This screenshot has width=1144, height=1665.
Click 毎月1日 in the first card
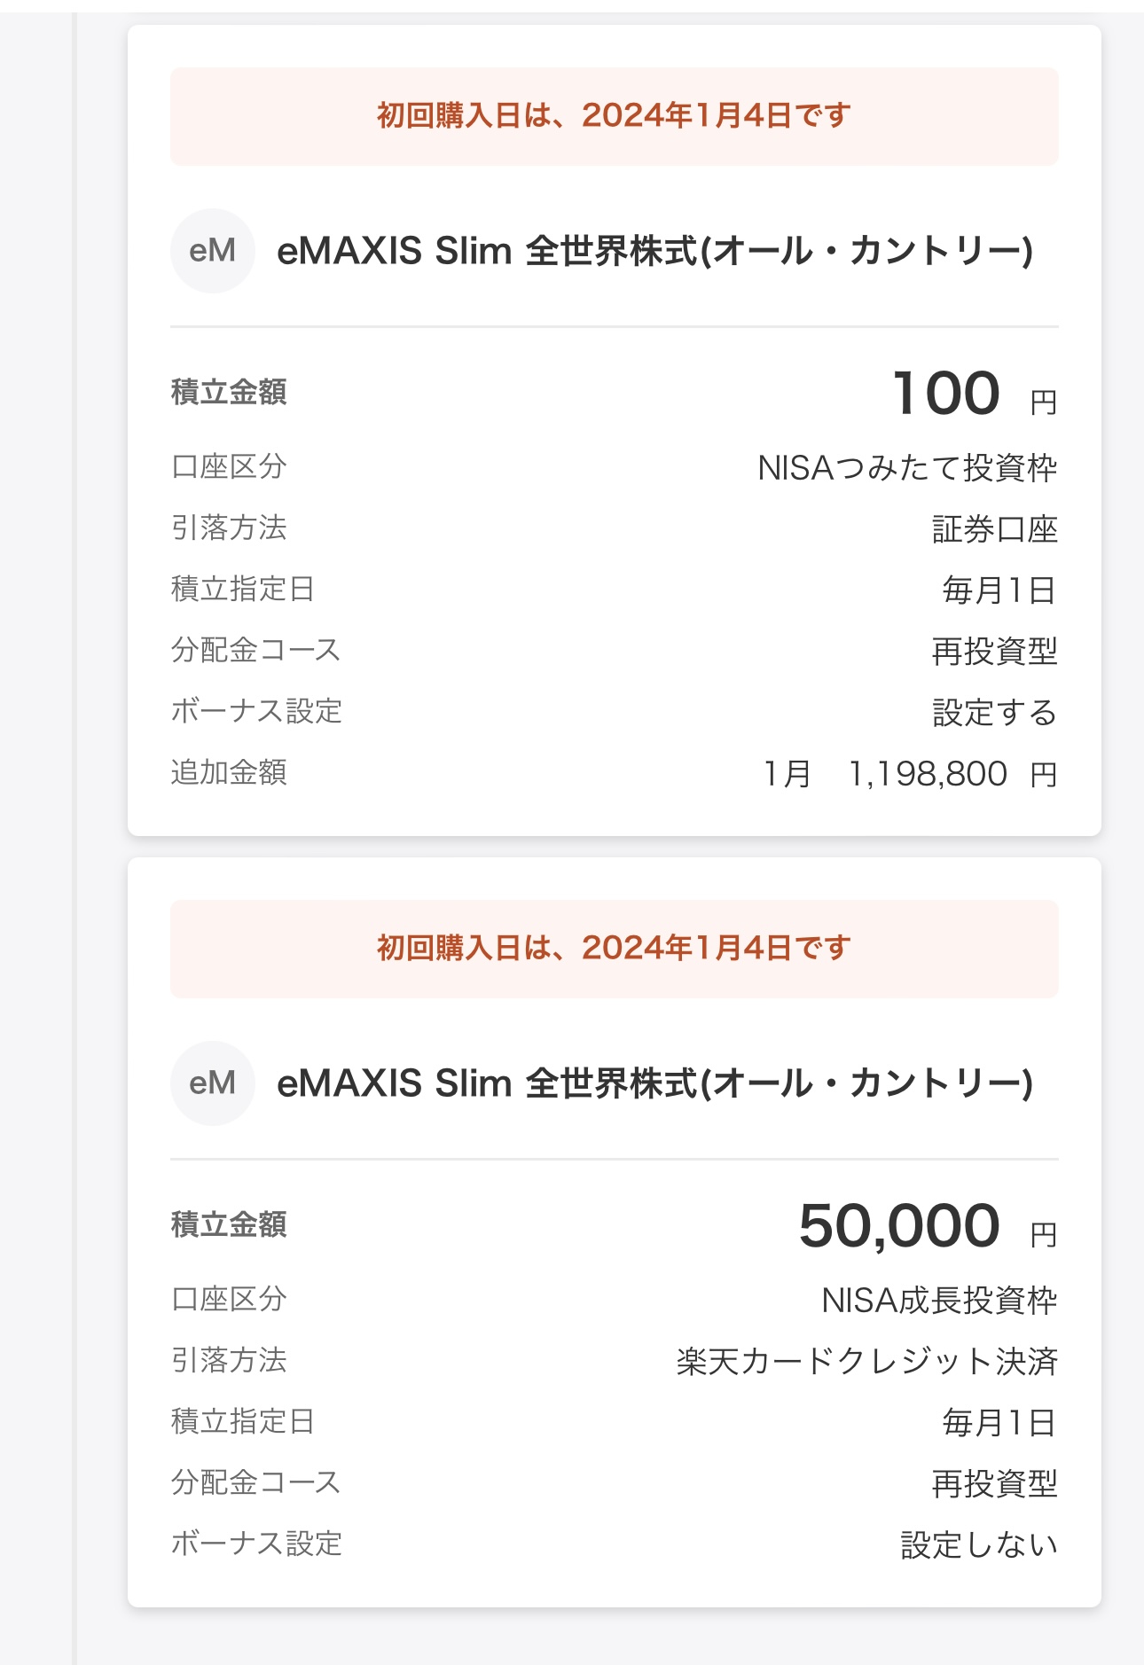999,590
